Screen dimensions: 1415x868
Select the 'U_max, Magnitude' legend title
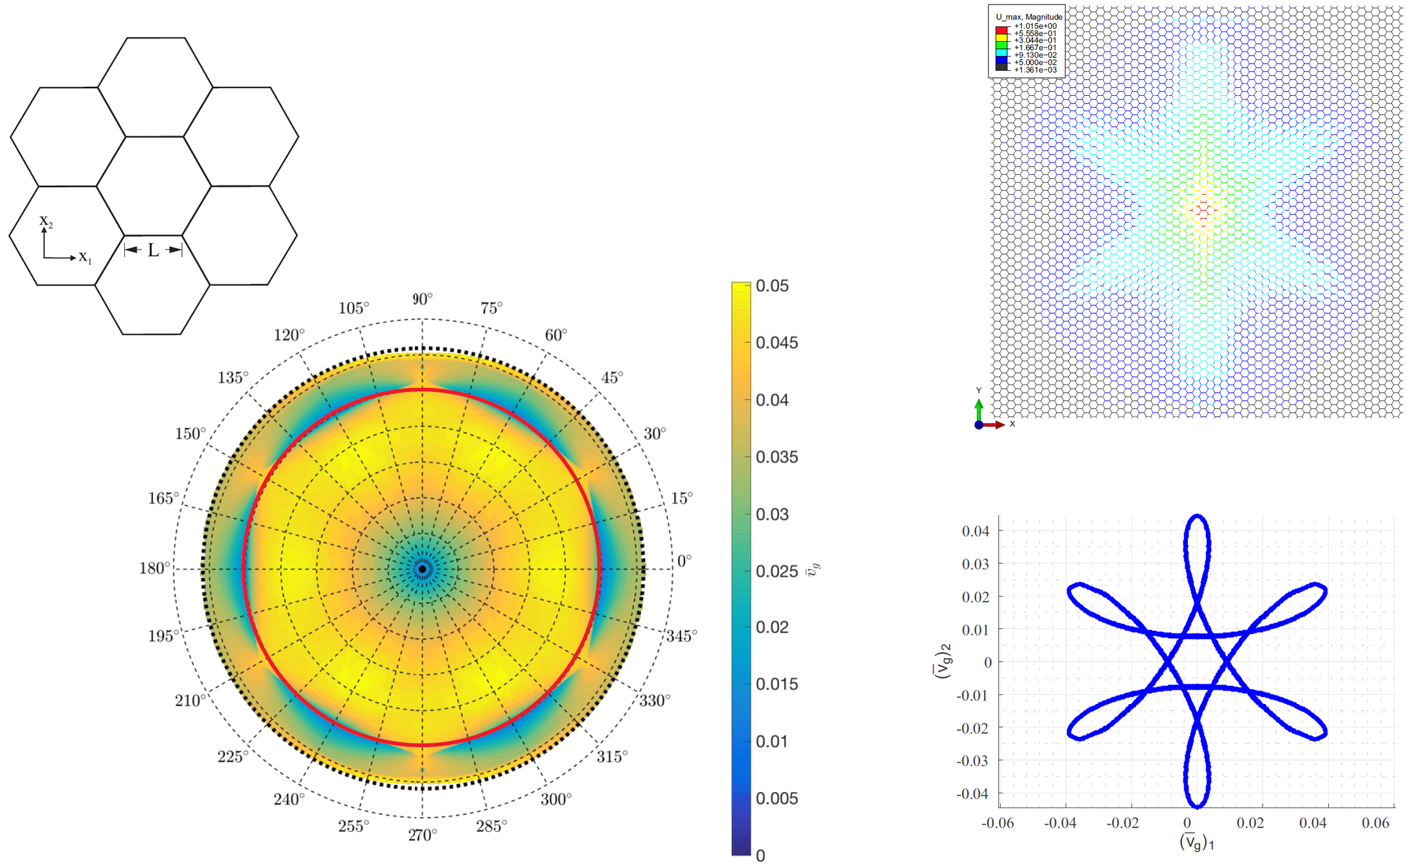(x=1029, y=17)
